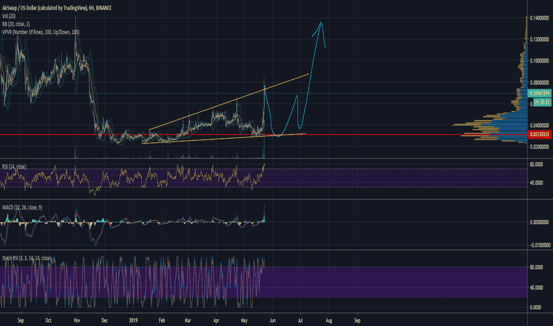
Task: Click the 0.0000 label on the Stoch RSI axis
Action: (536, 307)
